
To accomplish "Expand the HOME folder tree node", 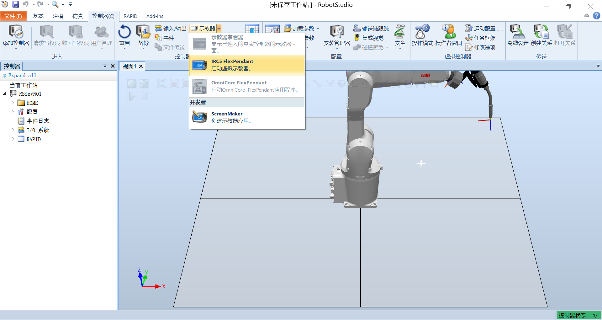I will coord(13,103).
